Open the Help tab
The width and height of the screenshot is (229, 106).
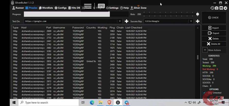124,8
